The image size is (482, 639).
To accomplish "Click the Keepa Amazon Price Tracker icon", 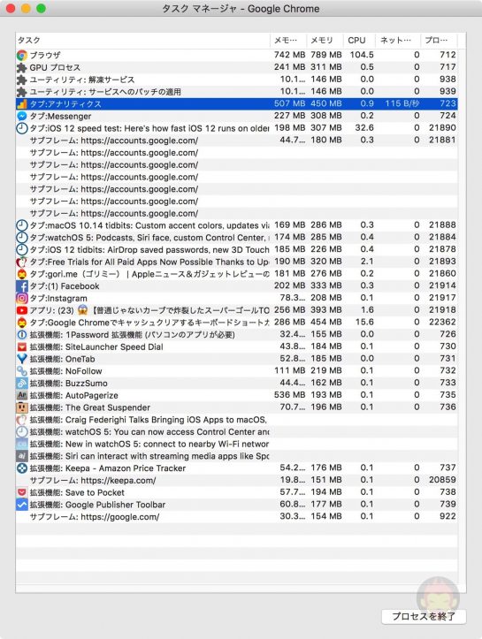I will point(22,468).
